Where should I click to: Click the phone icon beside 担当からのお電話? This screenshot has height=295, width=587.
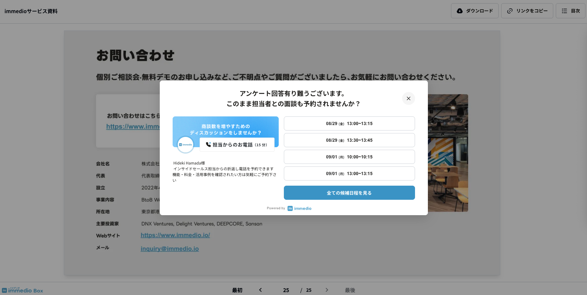click(x=208, y=145)
